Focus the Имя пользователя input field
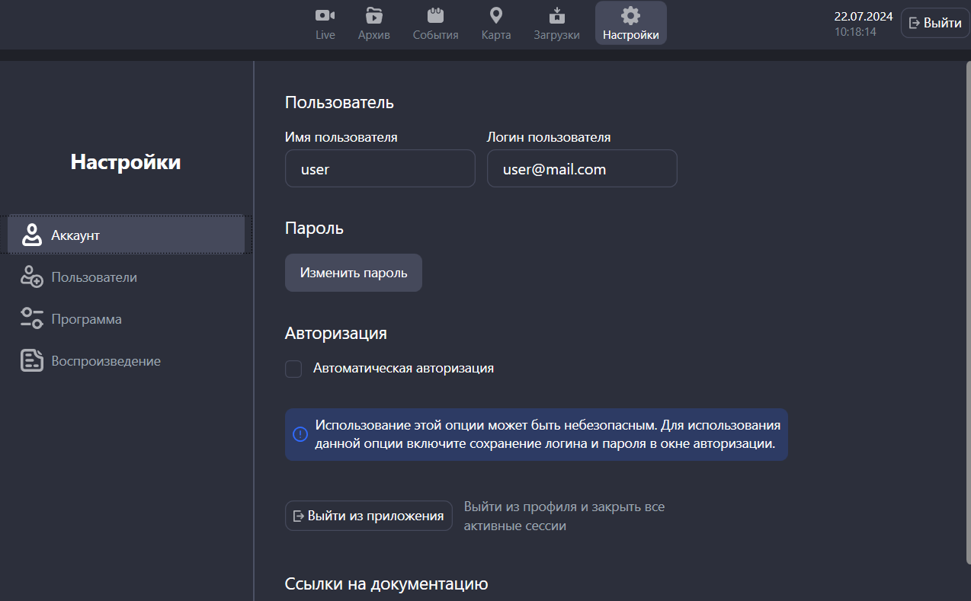Screen dimensions: 971x601 (380, 168)
